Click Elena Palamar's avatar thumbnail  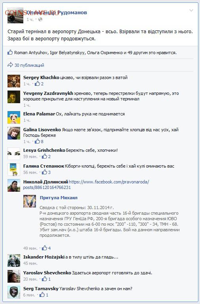click(x=14, y=117)
